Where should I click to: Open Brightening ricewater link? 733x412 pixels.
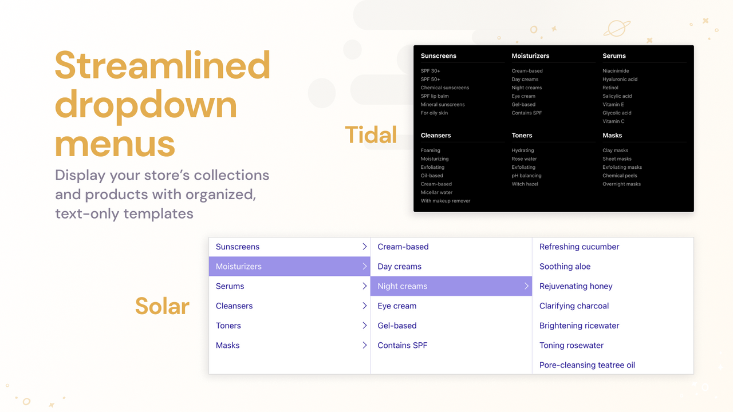[579, 326]
